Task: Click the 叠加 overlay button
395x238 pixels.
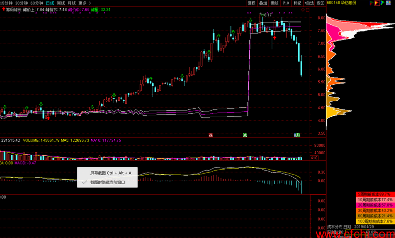Action: tap(263, 3)
